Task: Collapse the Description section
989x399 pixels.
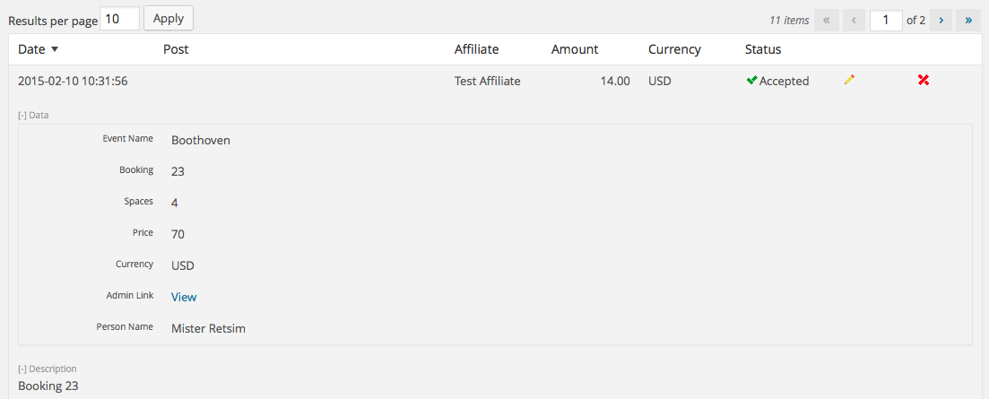Action: [x=48, y=369]
